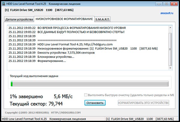Select the НИЗКОУРОВНЕВОЕ ФОРМАТИРОВАНИЕ tab
Image resolution: width=180 pixels, height=122 pixels.
64,19
